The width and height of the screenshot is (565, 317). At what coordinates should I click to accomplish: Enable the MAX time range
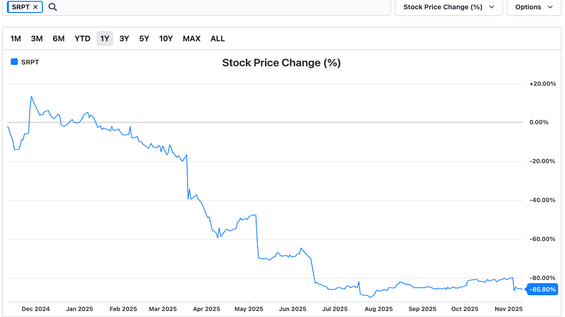tap(191, 39)
